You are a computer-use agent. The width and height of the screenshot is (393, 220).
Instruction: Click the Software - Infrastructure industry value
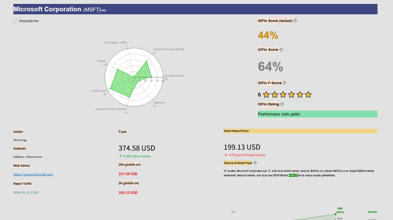point(28,157)
